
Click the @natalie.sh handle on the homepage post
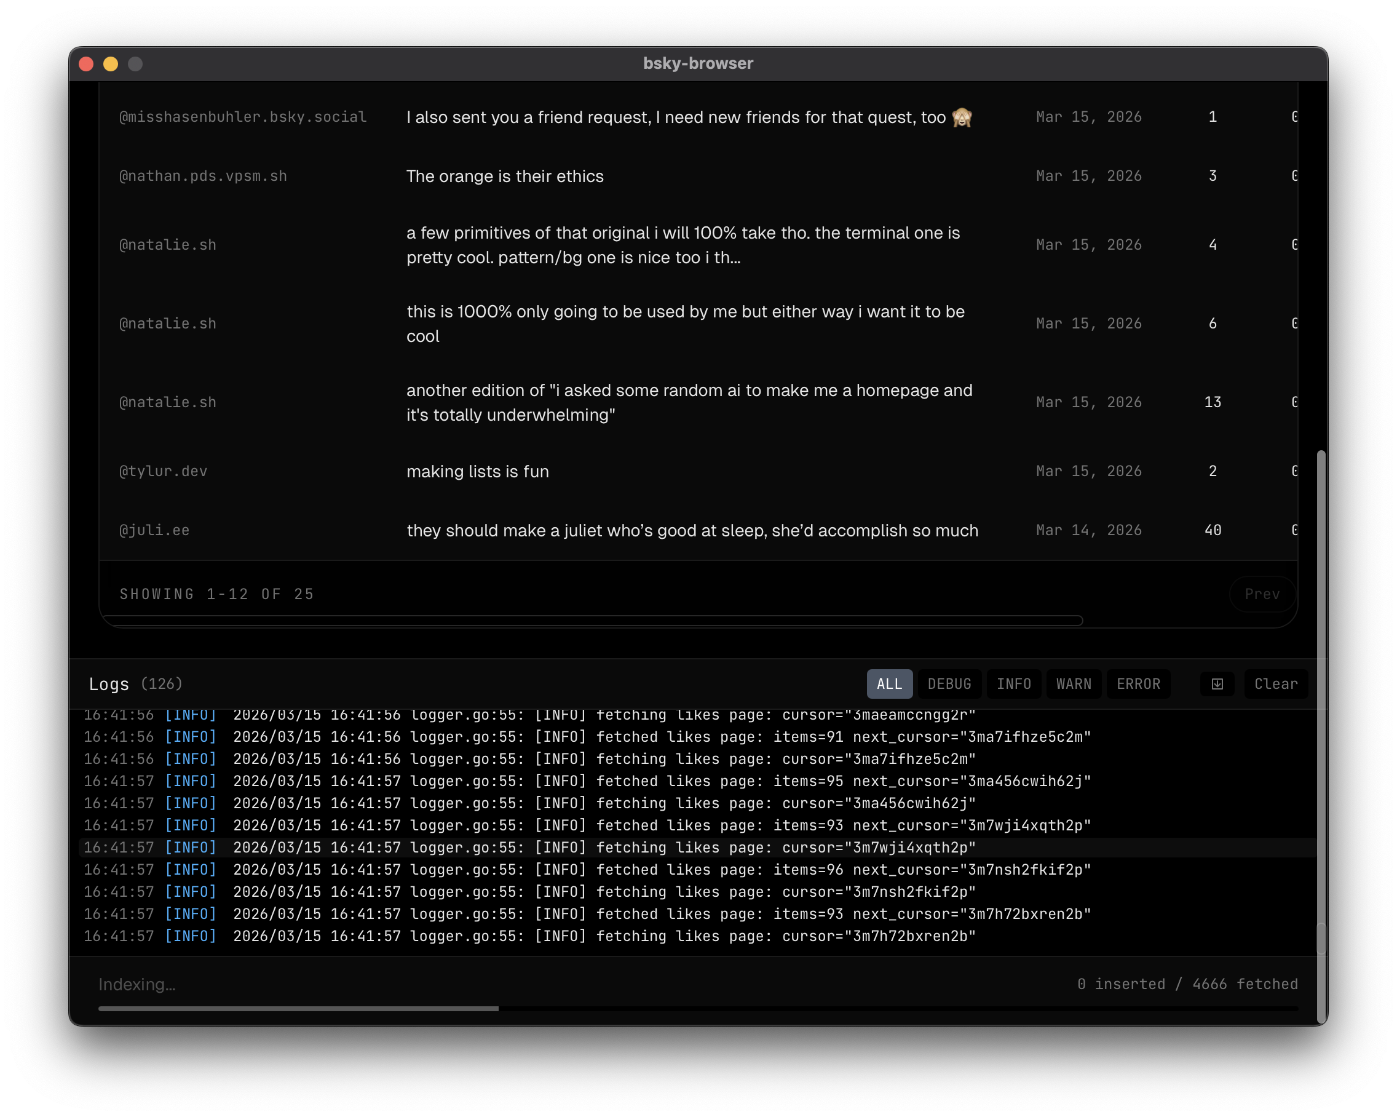[168, 402]
